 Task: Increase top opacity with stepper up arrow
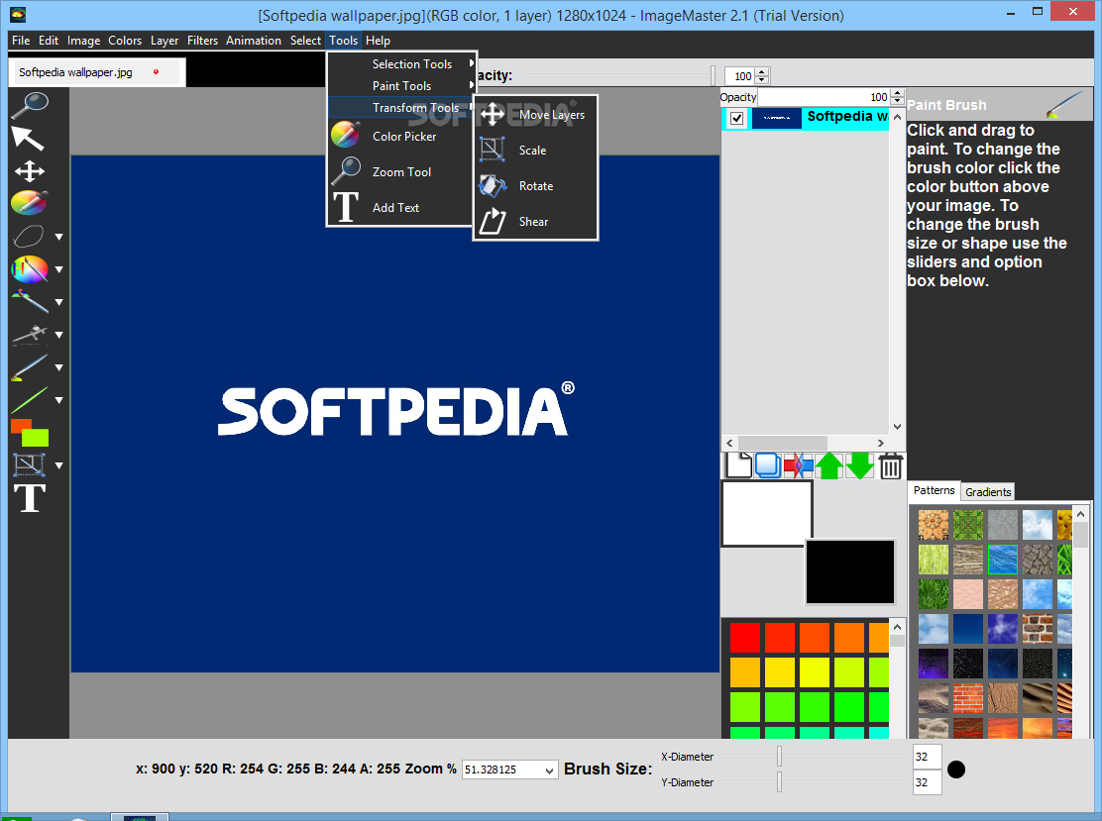762,71
